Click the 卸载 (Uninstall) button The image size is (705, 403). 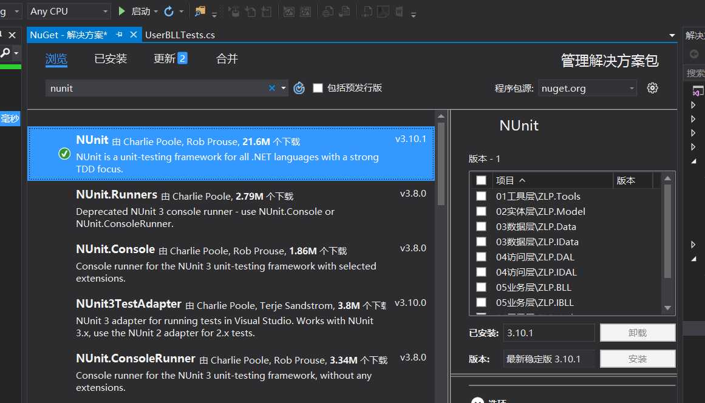(638, 333)
